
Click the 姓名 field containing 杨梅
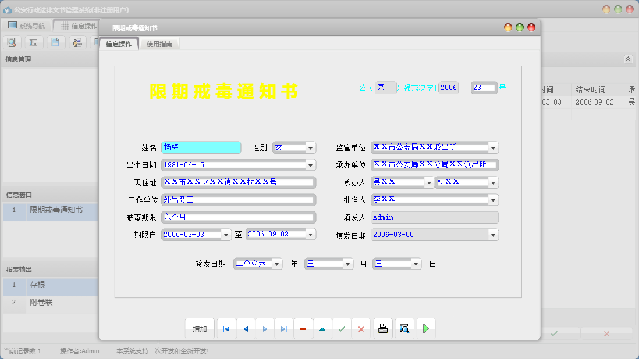point(201,147)
